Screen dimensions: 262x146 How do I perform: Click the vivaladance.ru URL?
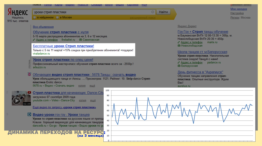41,54
